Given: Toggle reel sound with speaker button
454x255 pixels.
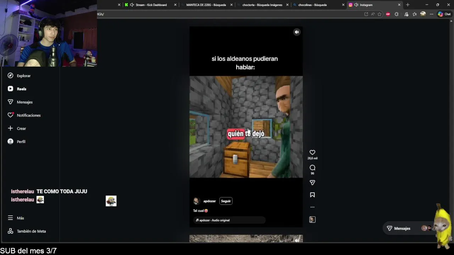Looking at the screenshot, I should [297, 32].
